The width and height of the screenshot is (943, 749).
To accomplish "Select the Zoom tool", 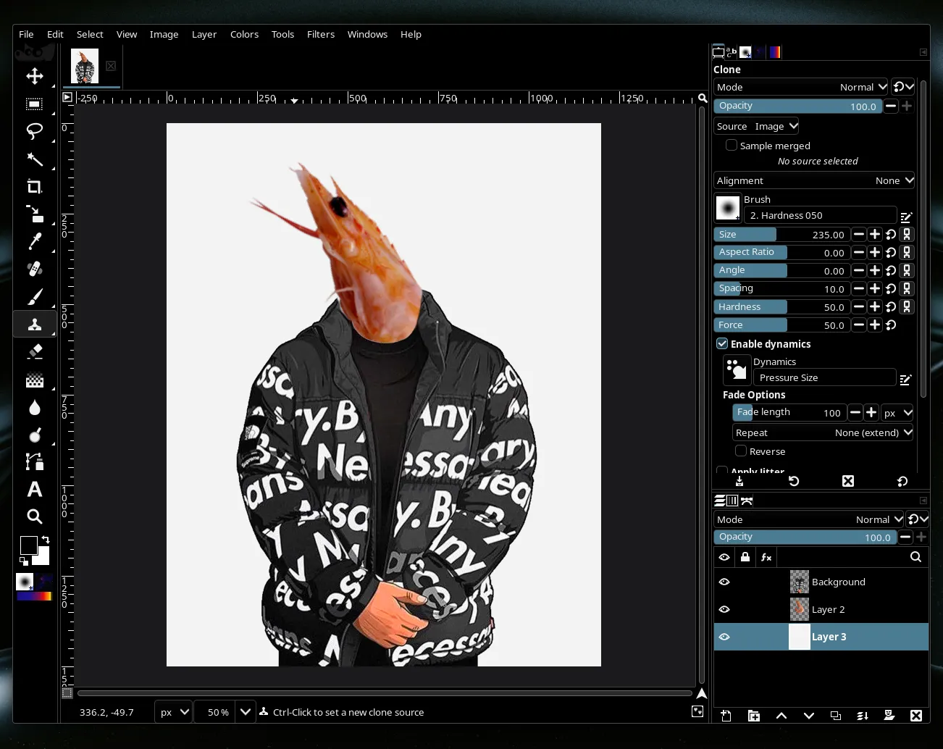I will 34,516.
